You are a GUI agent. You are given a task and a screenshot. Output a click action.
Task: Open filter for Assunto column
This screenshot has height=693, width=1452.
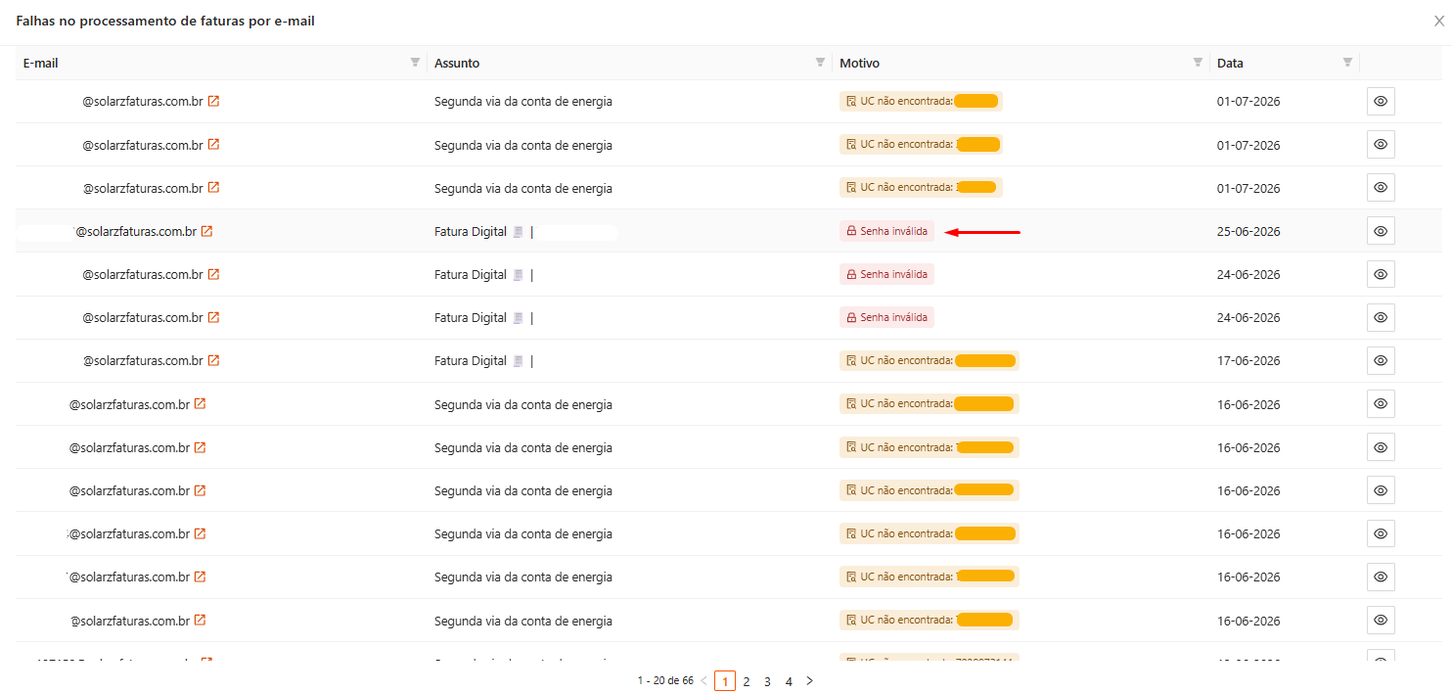click(820, 63)
